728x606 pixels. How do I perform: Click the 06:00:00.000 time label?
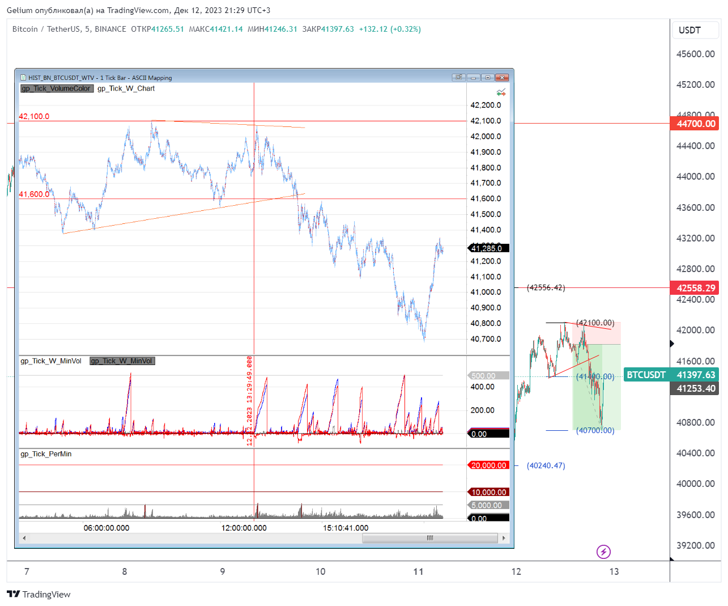[x=107, y=528]
